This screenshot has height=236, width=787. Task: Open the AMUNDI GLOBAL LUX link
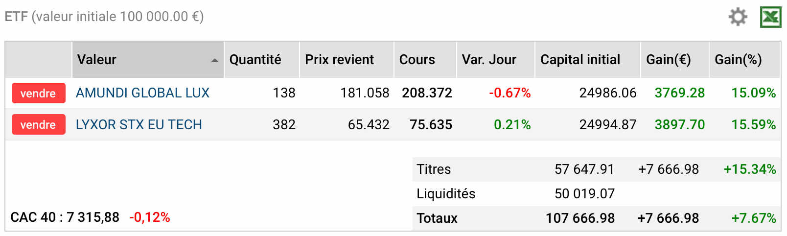coord(142,93)
